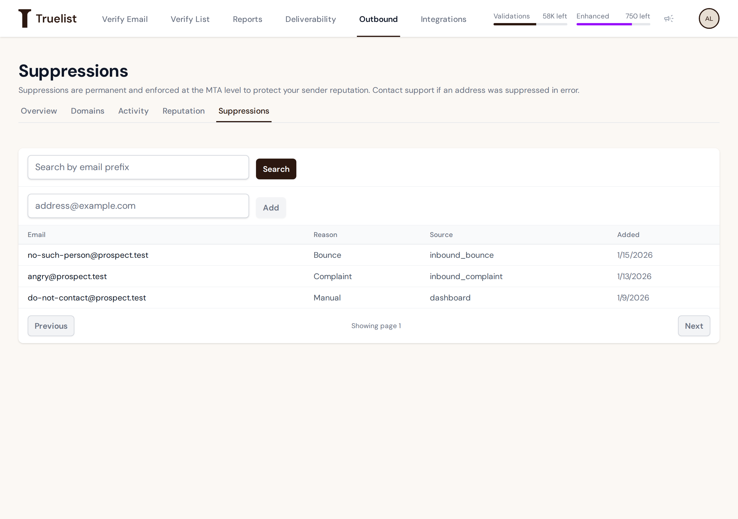Viewport: 738px width, 519px height.
Task: Click the Search button
Action: coord(276,169)
